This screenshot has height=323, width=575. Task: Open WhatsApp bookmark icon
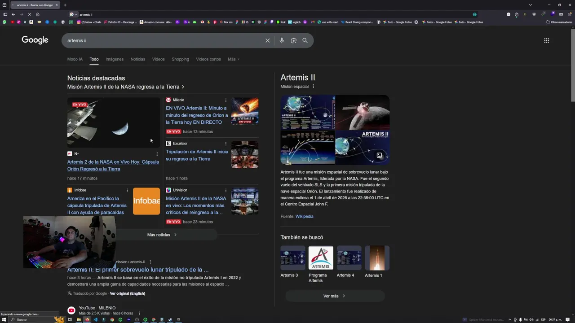[x=4, y=22]
